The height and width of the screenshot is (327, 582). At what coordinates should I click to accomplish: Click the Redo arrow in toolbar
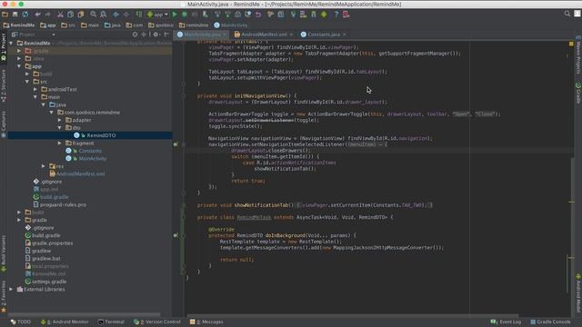tap(48, 15)
